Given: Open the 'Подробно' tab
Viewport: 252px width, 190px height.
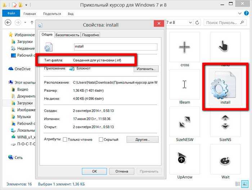Looking at the screenshot, I should (x=90, y=35).
